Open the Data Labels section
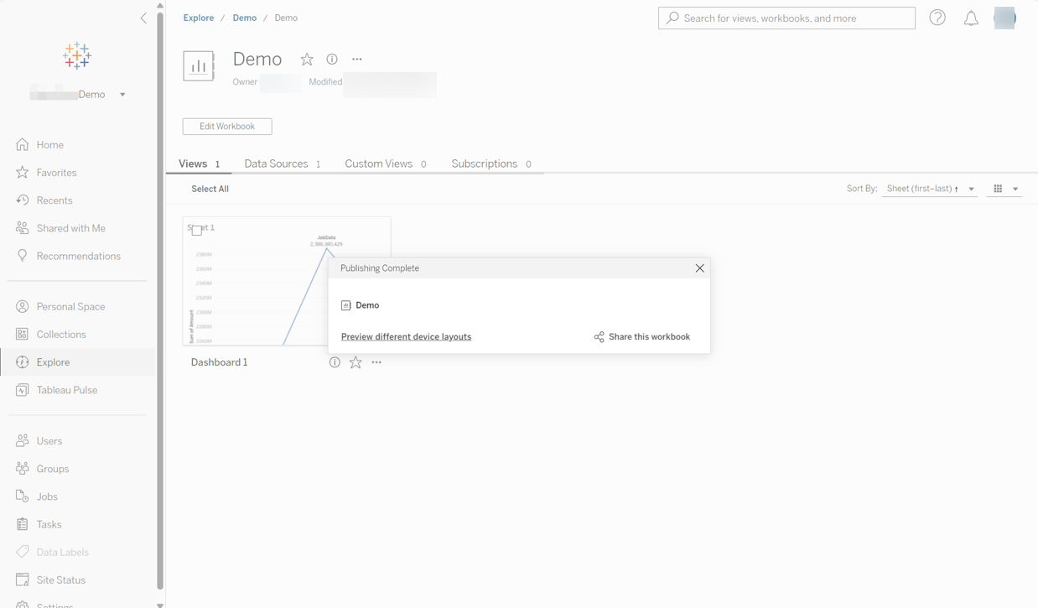1038x608 pixels. (x=60, y=552)
